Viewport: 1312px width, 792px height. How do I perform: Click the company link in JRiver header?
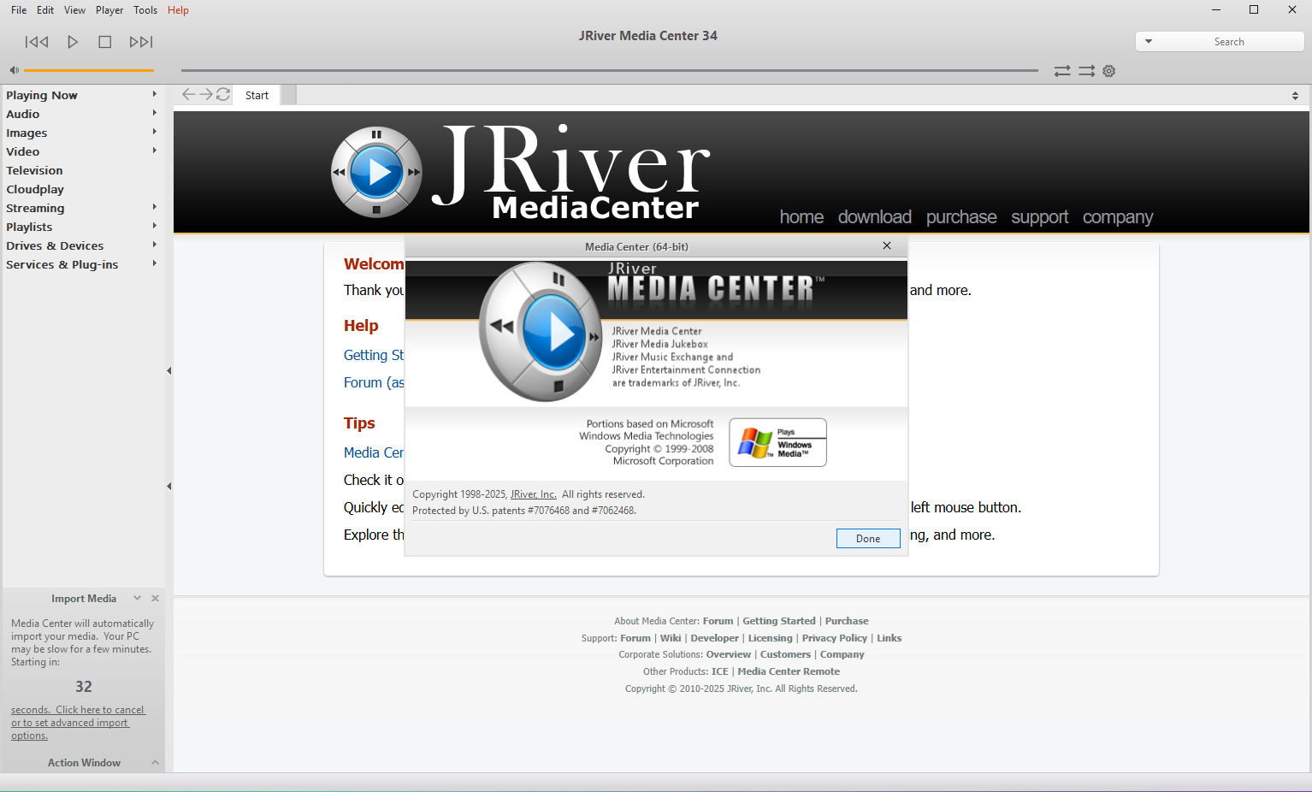coord(1118,217)
